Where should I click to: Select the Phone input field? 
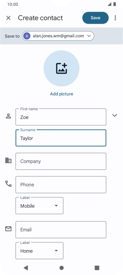click(61, 185)
